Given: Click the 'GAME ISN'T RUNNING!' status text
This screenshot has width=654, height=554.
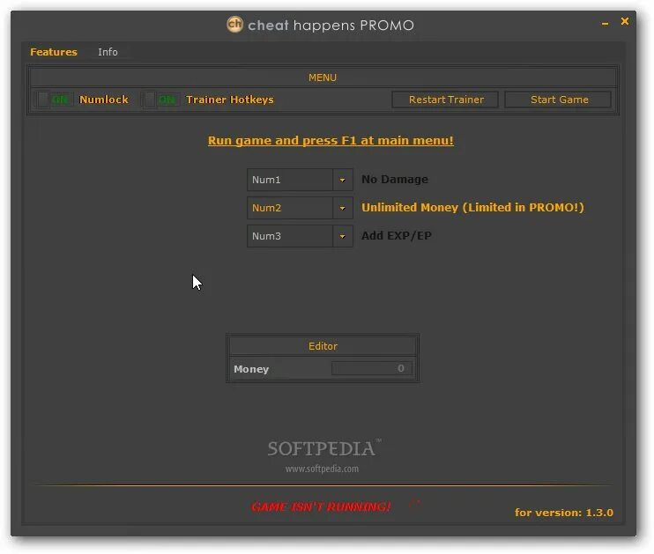Looking at the screenshot, I should (x=320, y=507).
